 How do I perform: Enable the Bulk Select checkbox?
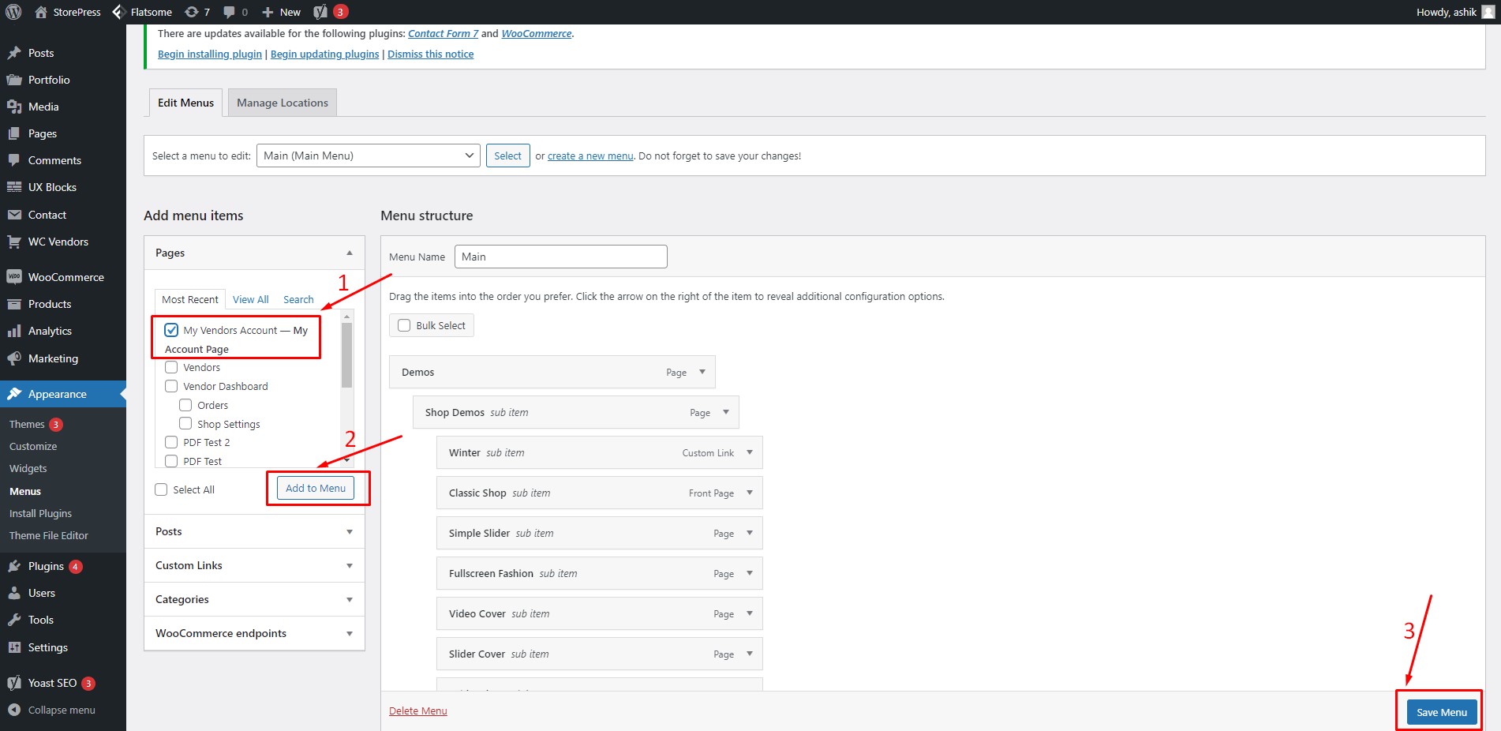coord(404,325)
